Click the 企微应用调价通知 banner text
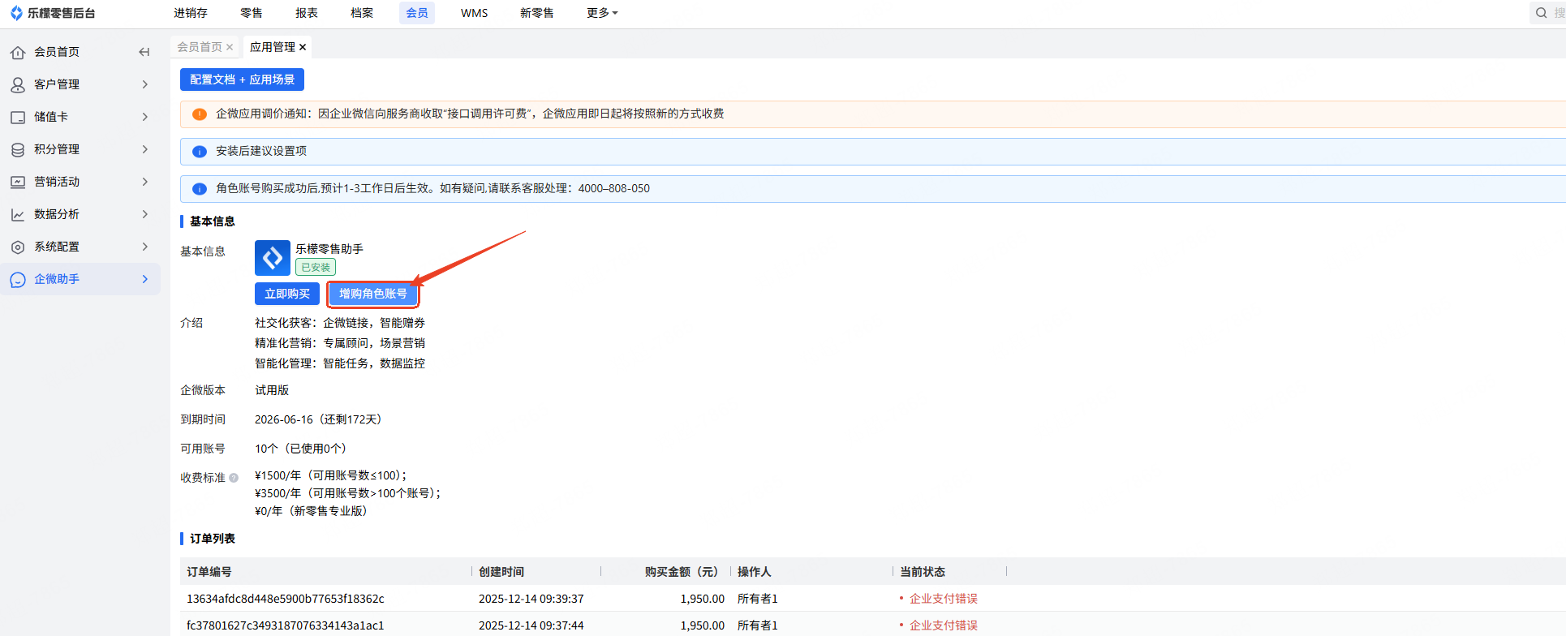 click(x=470, y=114)
